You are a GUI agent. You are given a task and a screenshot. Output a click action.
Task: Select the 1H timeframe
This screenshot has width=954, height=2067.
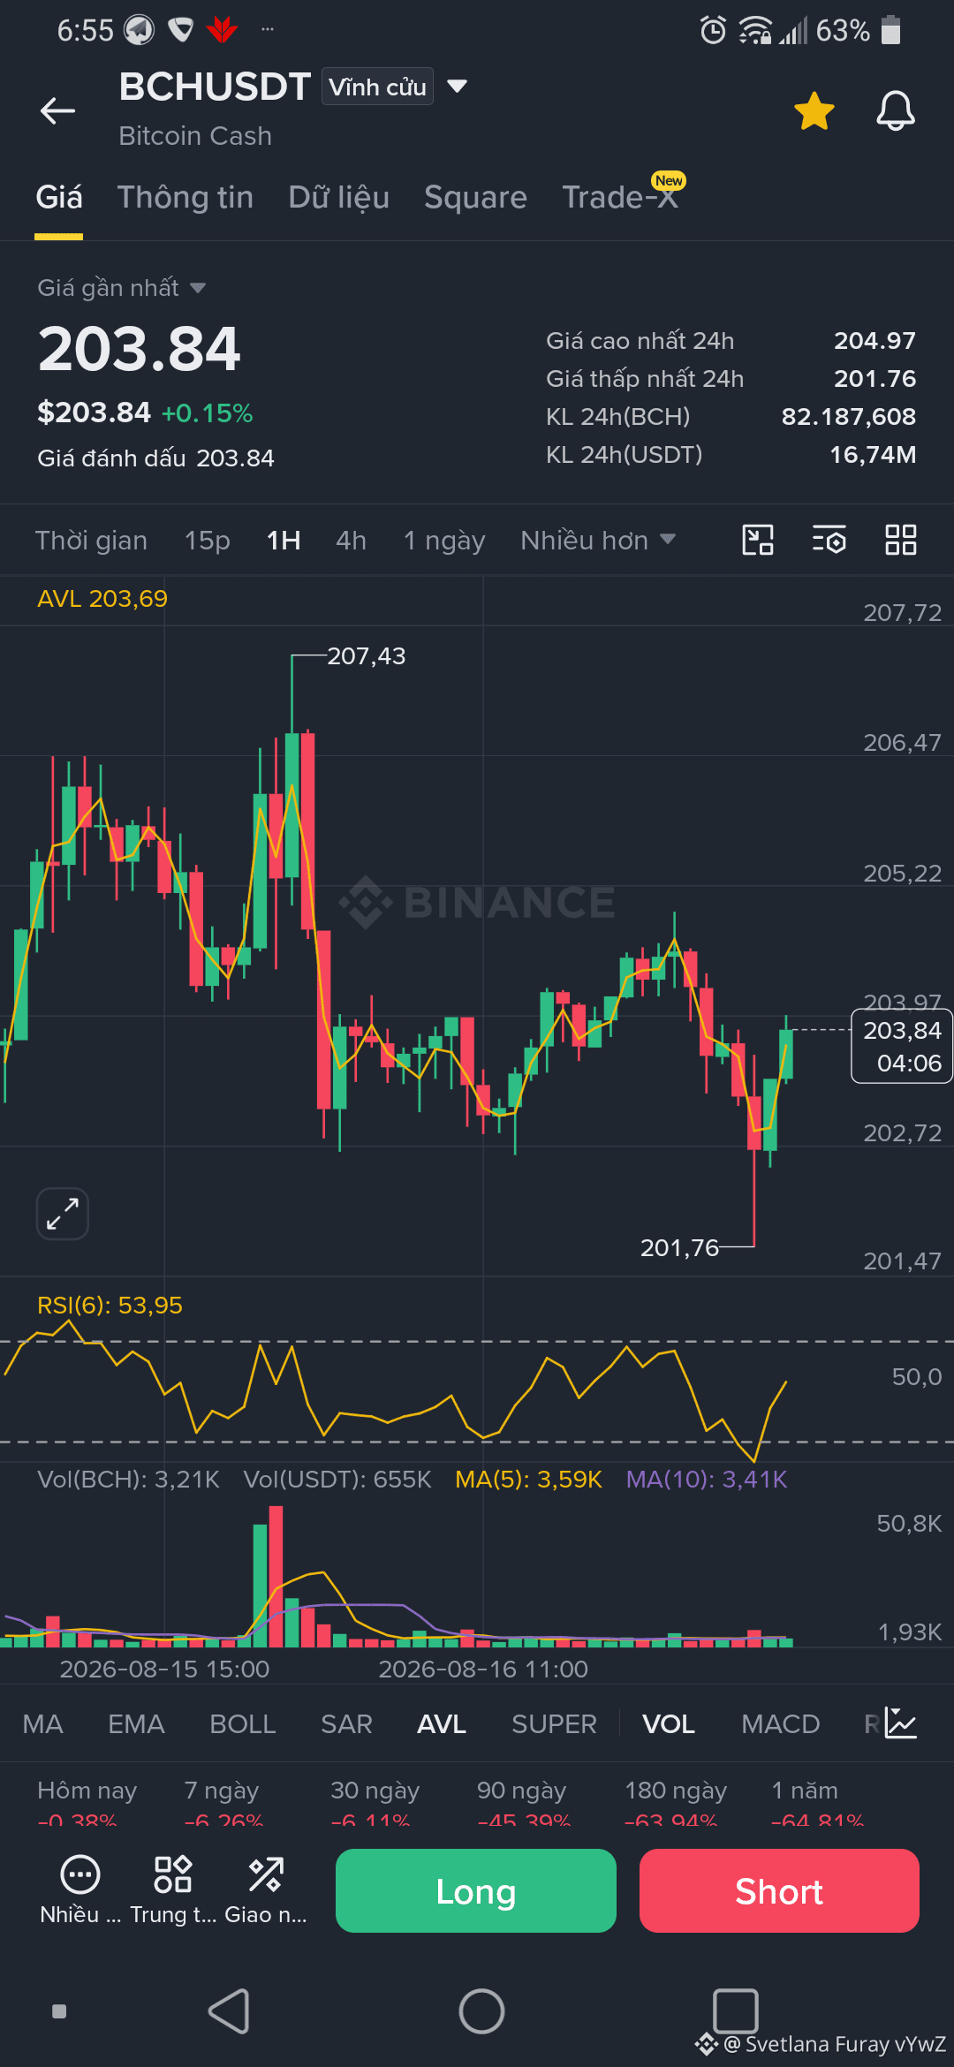[x=284, y=541]
